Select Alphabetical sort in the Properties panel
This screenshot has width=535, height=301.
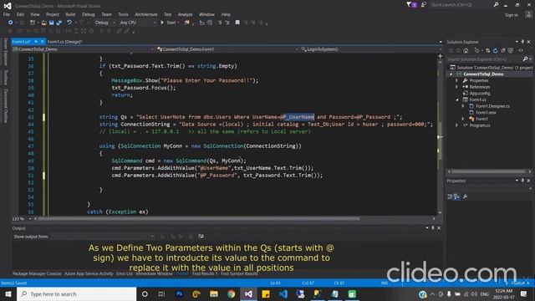click(x=456, y=196)
